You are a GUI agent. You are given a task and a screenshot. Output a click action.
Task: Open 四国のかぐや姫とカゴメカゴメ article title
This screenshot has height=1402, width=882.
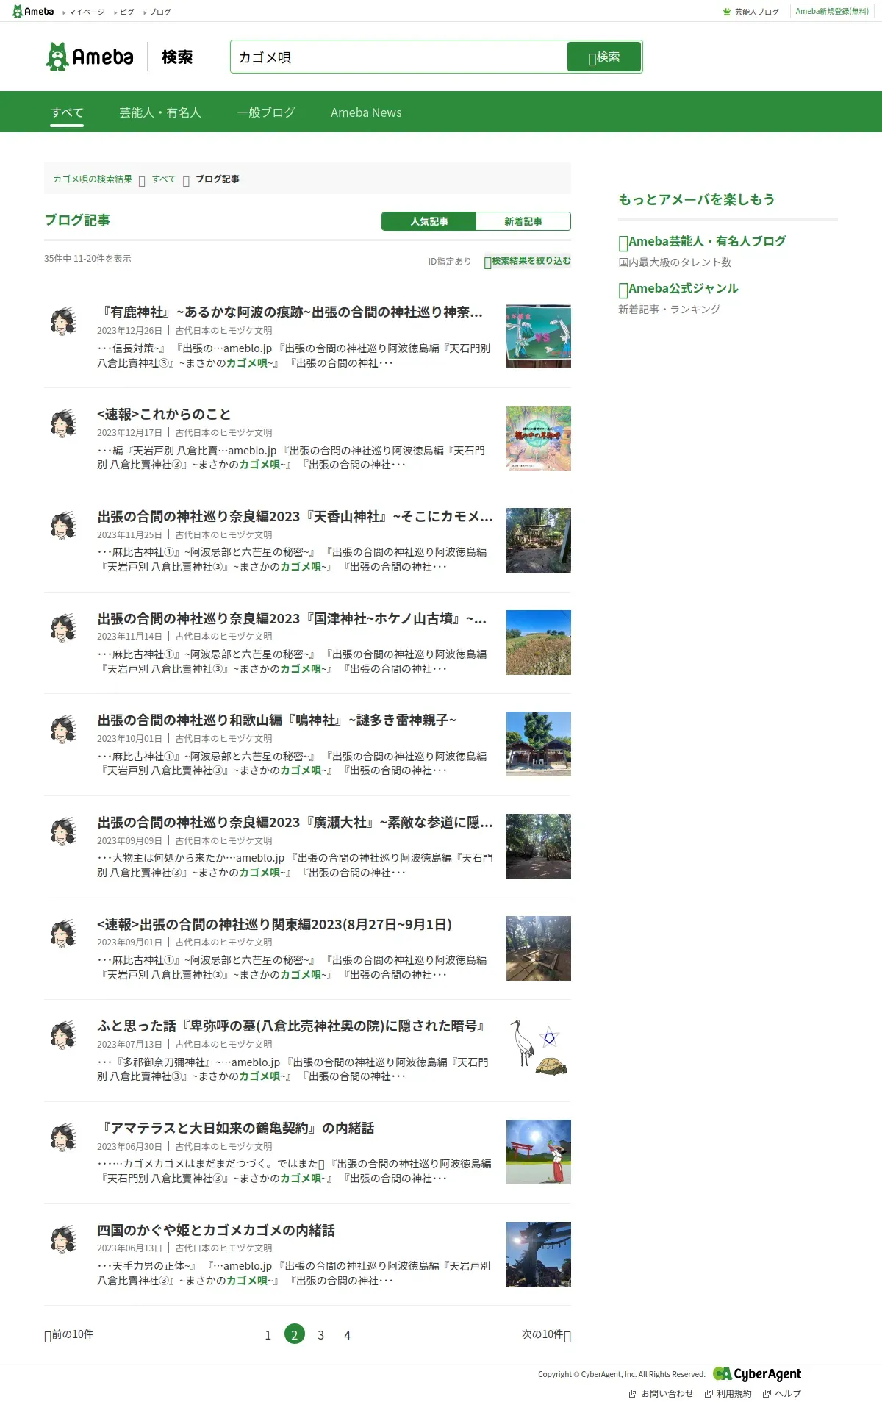click(216, 1231)
